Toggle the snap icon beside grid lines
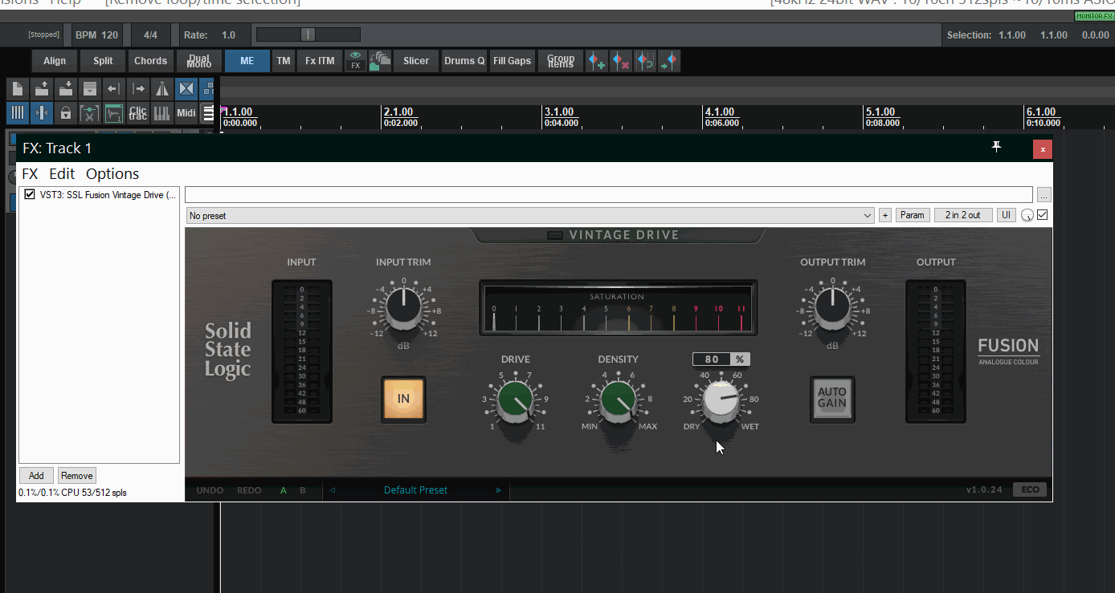The height and width of the screenshot is (593, 1115). point(42,113)
